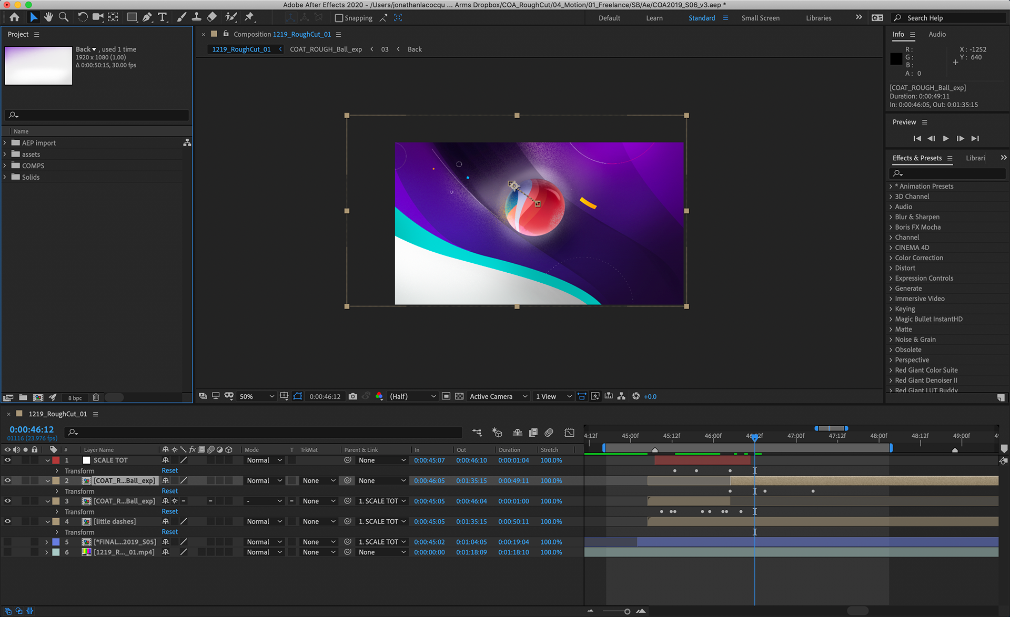Enable the Snapping checkbox
The width and height of the screenshot is (1010, 617).
click(x=339, y=18)
